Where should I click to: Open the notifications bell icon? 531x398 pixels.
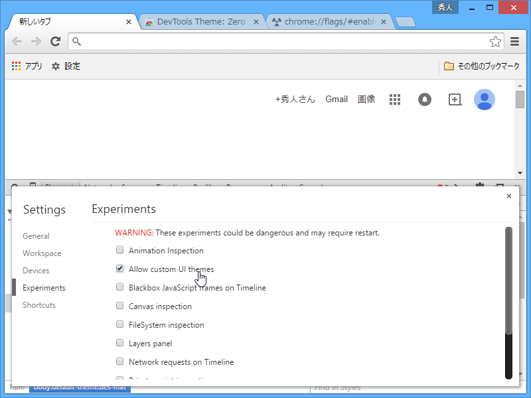click(424, 99)
